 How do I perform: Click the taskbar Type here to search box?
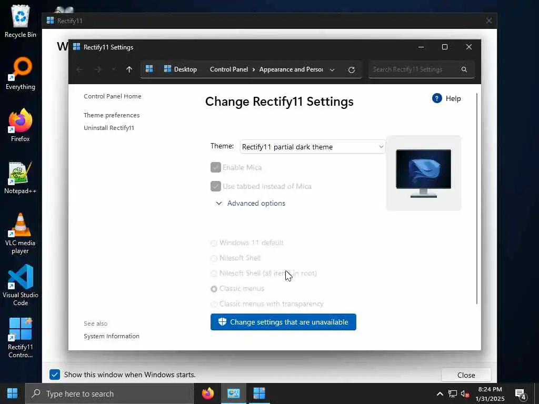(109, 393)
